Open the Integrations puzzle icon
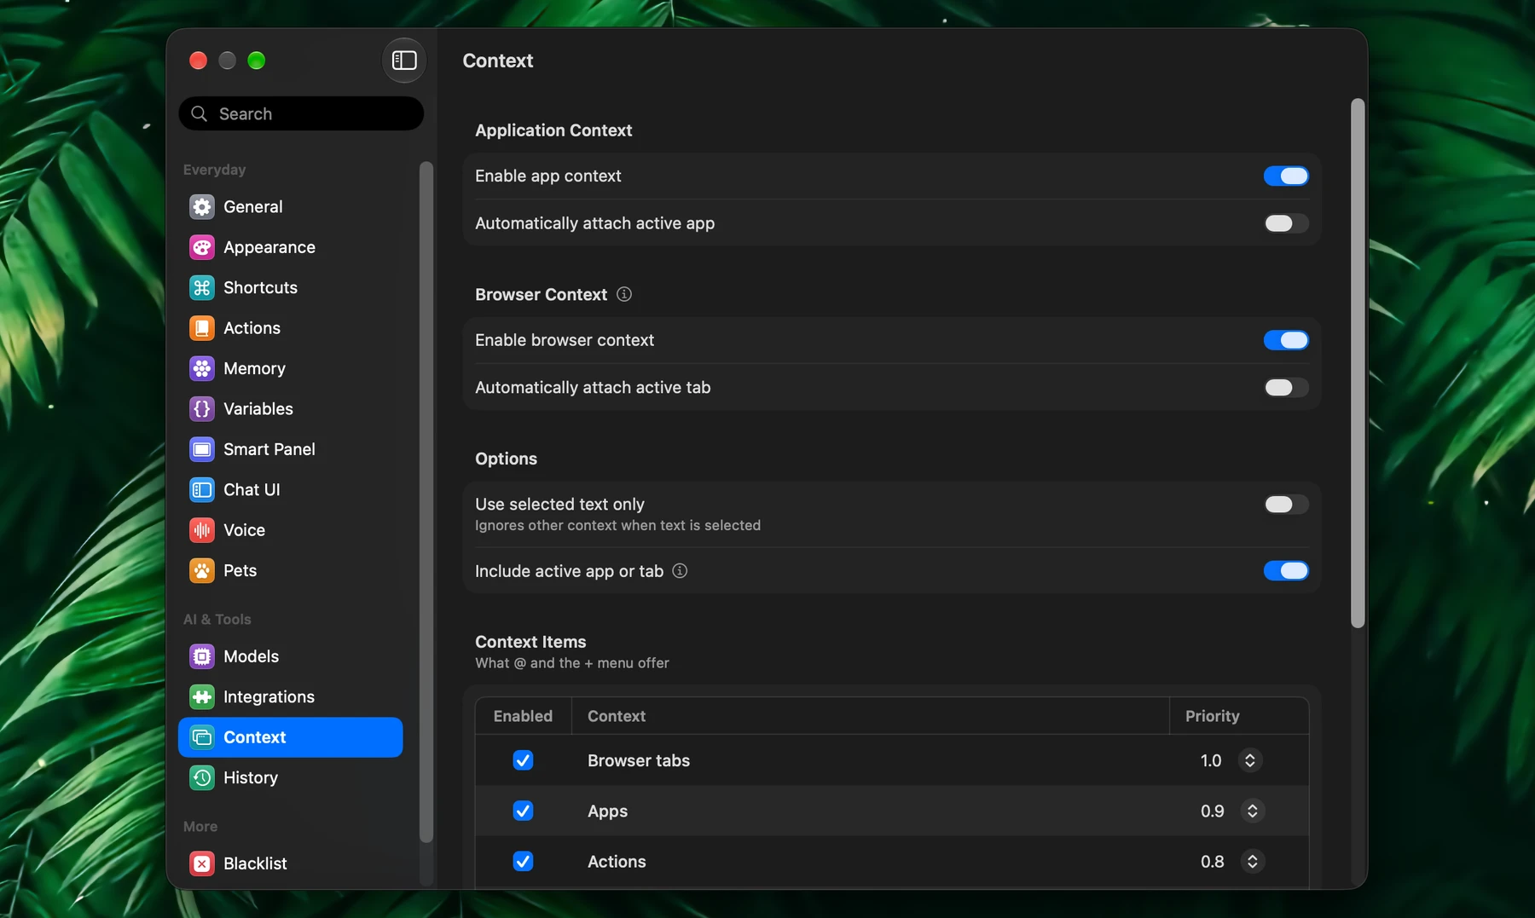The height and width of the screenshot is (918, 1535). [x=202, y=696]
